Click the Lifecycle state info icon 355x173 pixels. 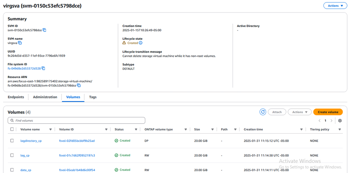coord(141,43)
